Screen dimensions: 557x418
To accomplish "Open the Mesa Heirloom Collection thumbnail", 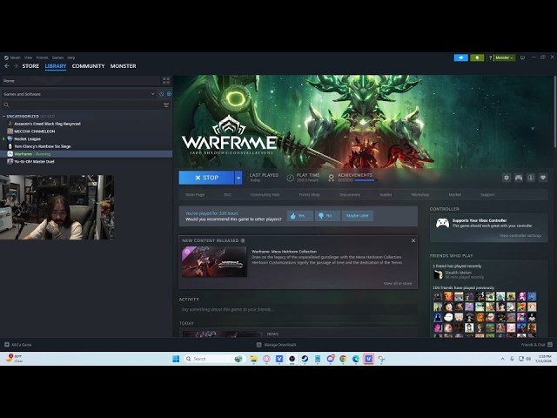I will (x=214, y=262).
